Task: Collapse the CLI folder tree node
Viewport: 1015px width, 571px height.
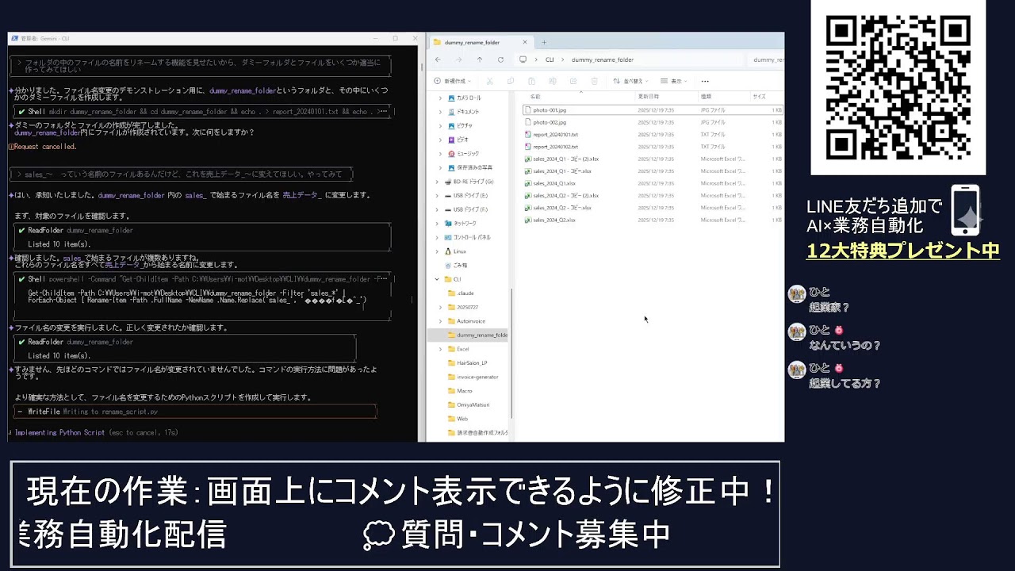Action: pos(437,279)
